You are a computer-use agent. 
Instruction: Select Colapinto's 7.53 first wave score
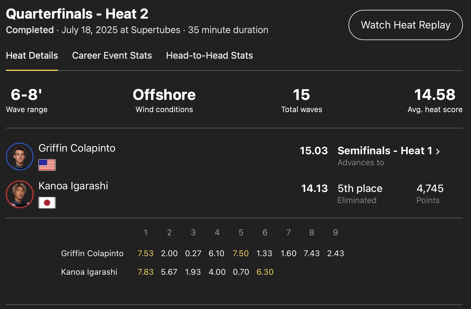point(145,254)
